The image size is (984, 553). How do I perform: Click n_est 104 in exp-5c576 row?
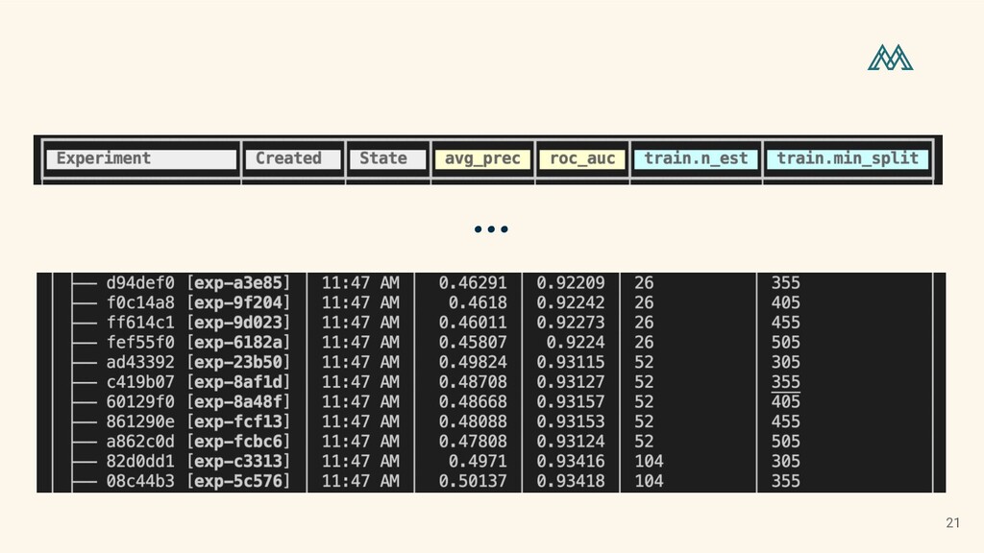649,482
